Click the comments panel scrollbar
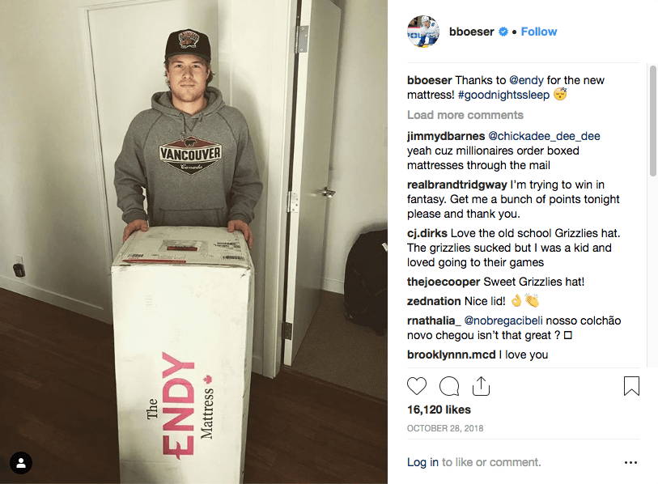The height and width of the screenshot is (484, 658). click(x=652, y=121)
